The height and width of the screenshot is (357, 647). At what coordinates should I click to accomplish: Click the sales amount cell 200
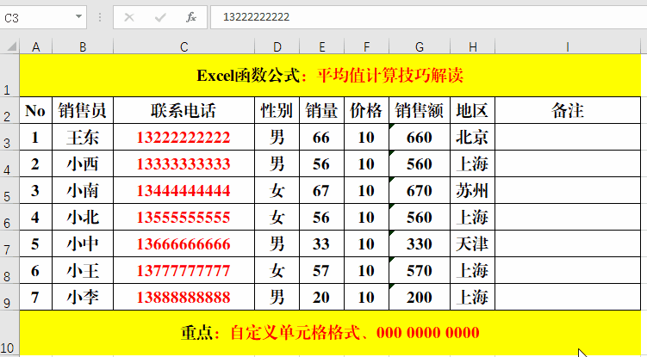pos(420,297)
